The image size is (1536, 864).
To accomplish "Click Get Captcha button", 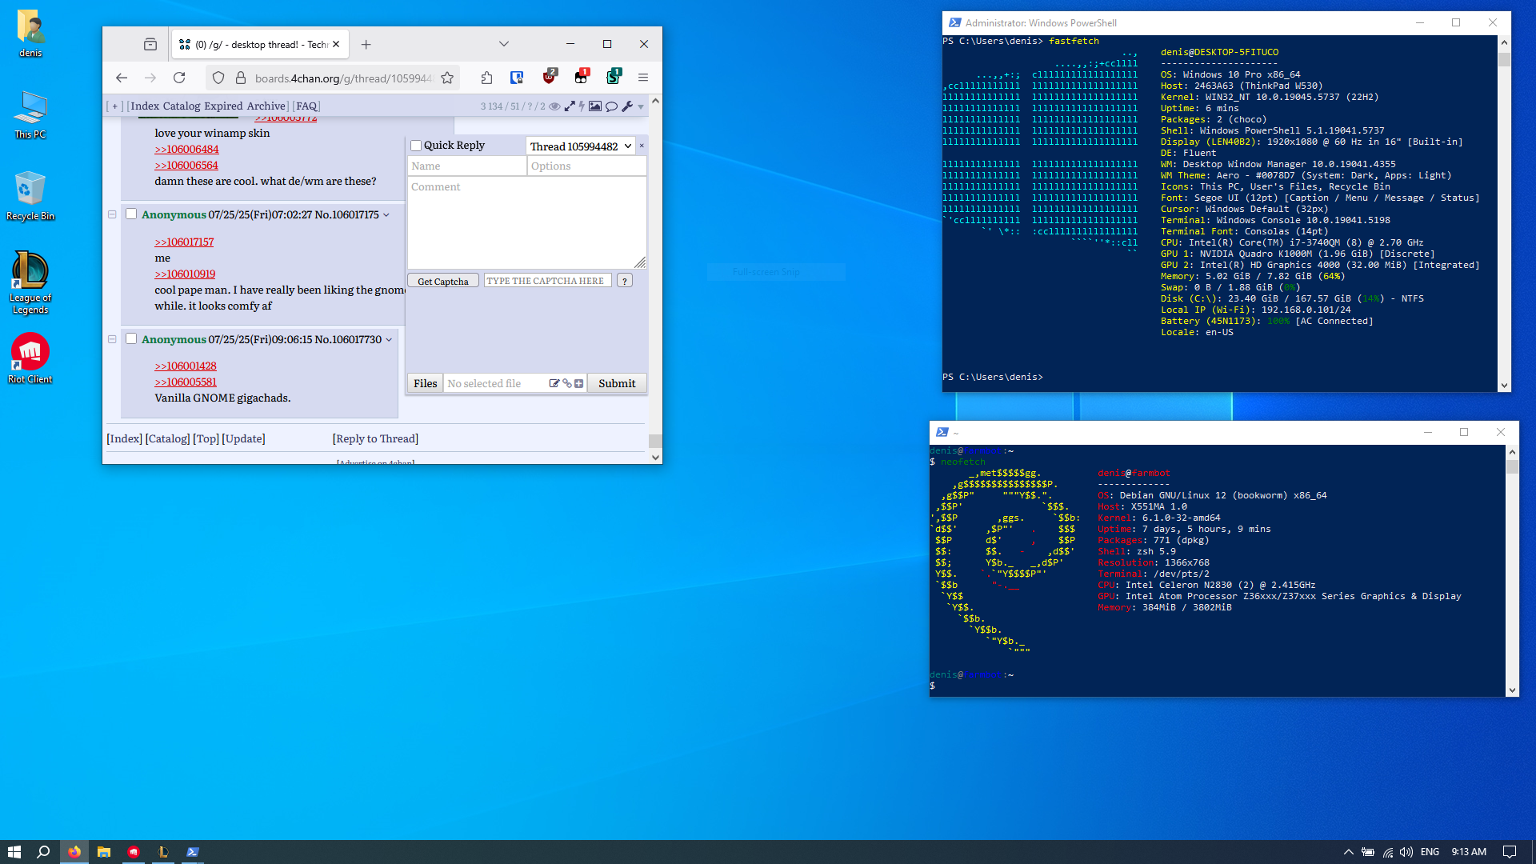I will click(443, 281).
